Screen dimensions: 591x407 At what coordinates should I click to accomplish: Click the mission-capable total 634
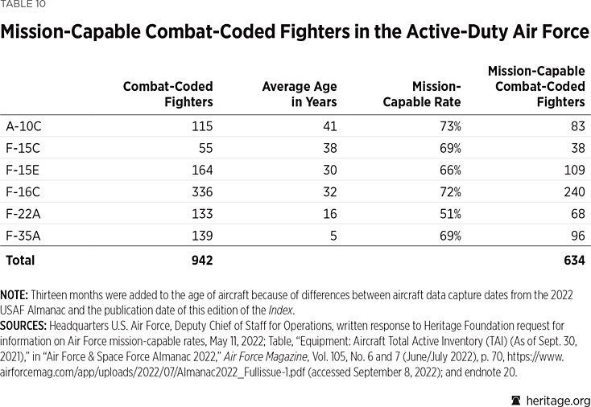tap(573, 260)
